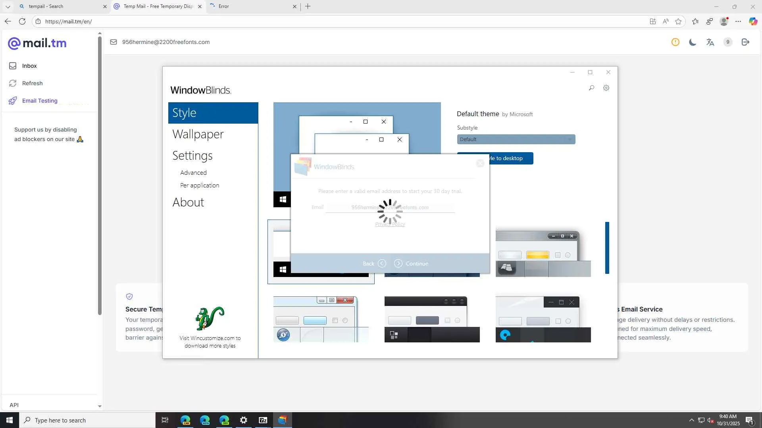
Task: Toggle dark mode moon icon
Action: (x=693, y=42)
